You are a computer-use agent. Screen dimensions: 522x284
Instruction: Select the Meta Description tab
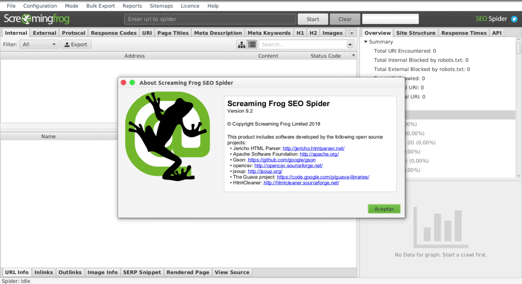218,33
